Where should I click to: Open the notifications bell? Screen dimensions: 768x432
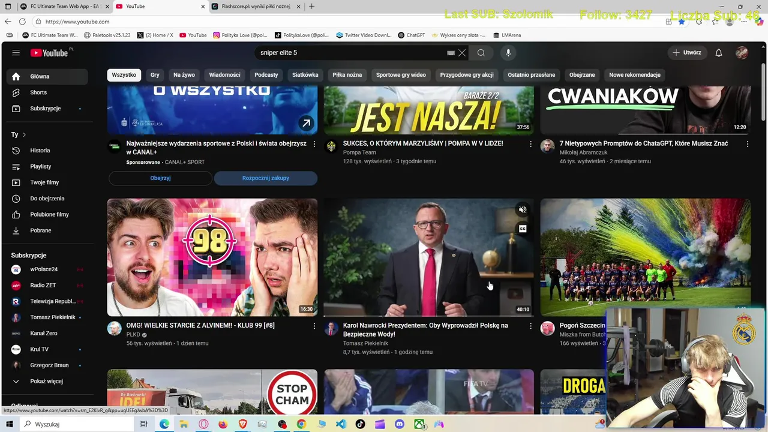point(719,53)
